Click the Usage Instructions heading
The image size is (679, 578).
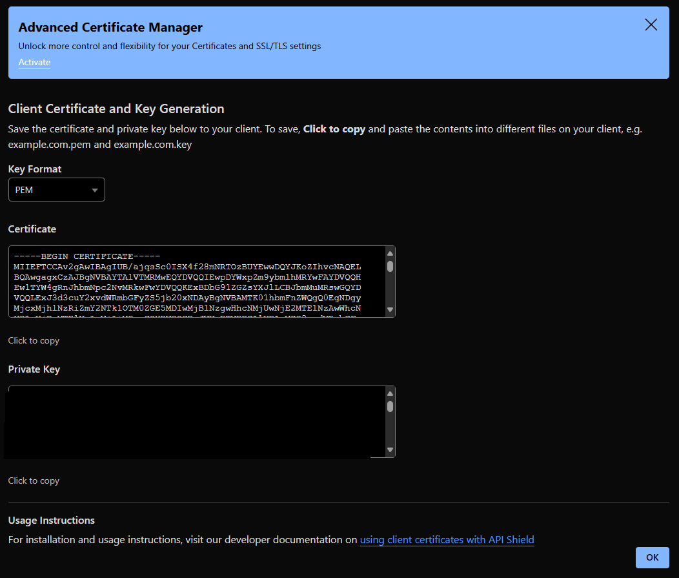[x=52, y=521]
